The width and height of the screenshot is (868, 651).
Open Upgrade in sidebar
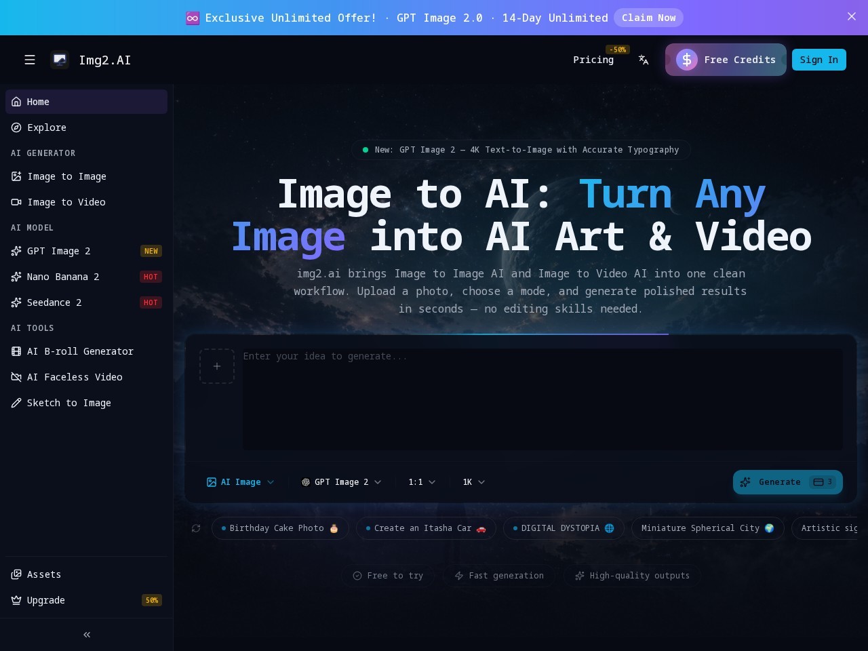point(86,600)
